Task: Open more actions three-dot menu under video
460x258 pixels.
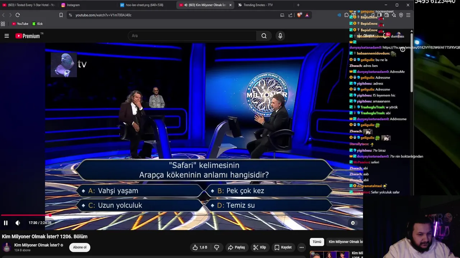Action: [302, 247]
